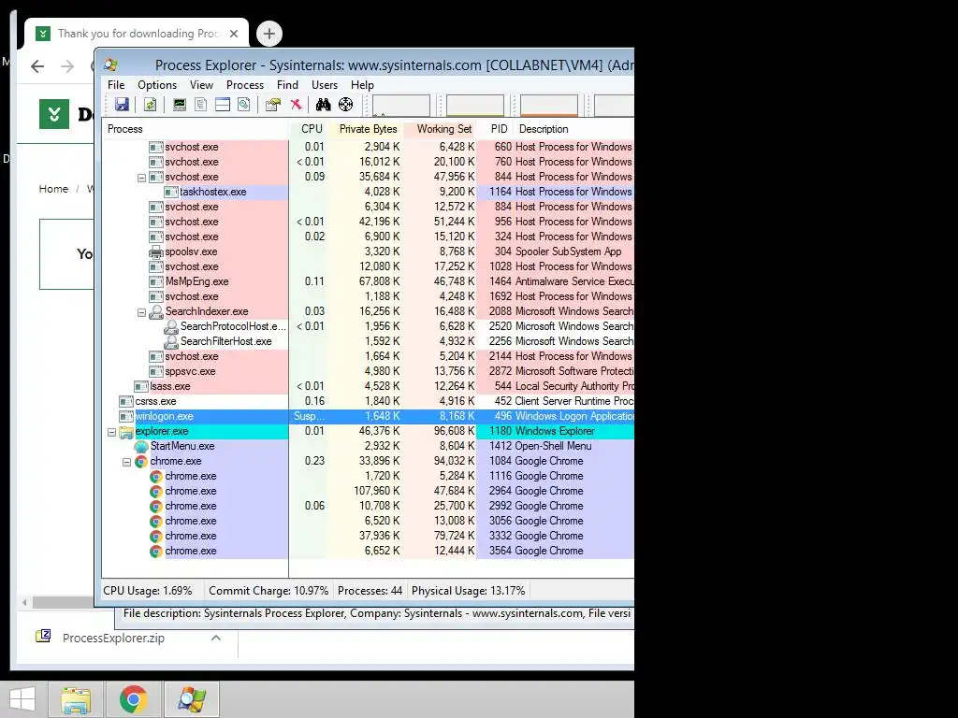Click the red X Kill Process icon

(296, 105)
